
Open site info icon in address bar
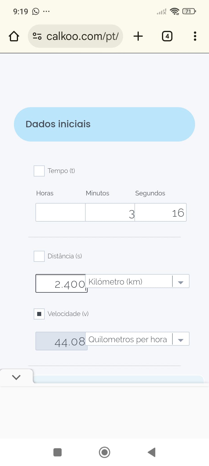tap(37, 36)
